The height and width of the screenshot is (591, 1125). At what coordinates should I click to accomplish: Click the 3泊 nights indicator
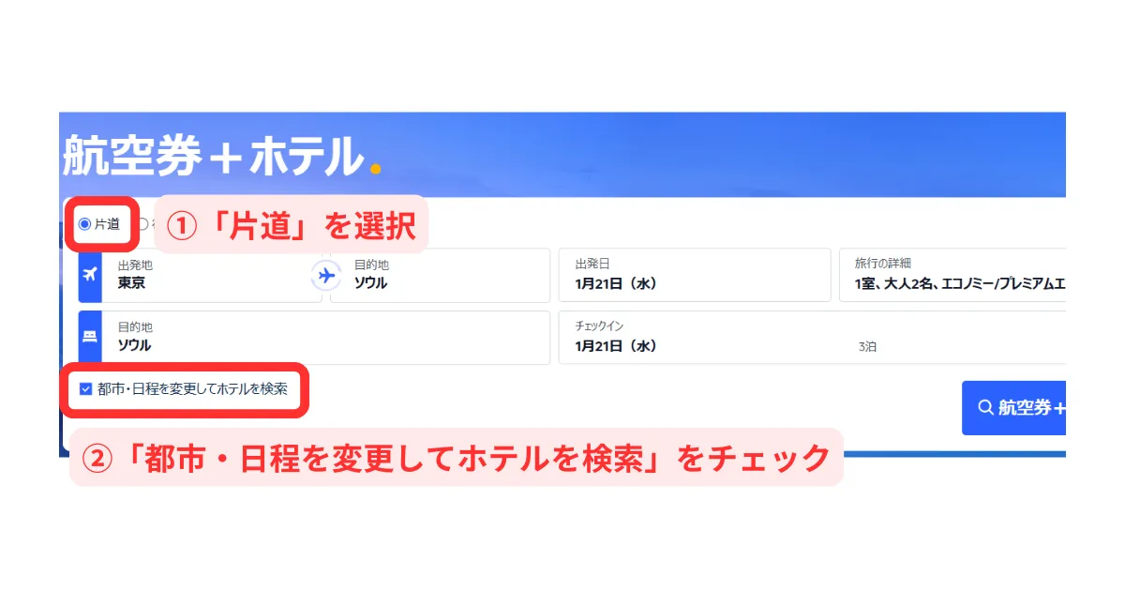[x=867, y=347]
